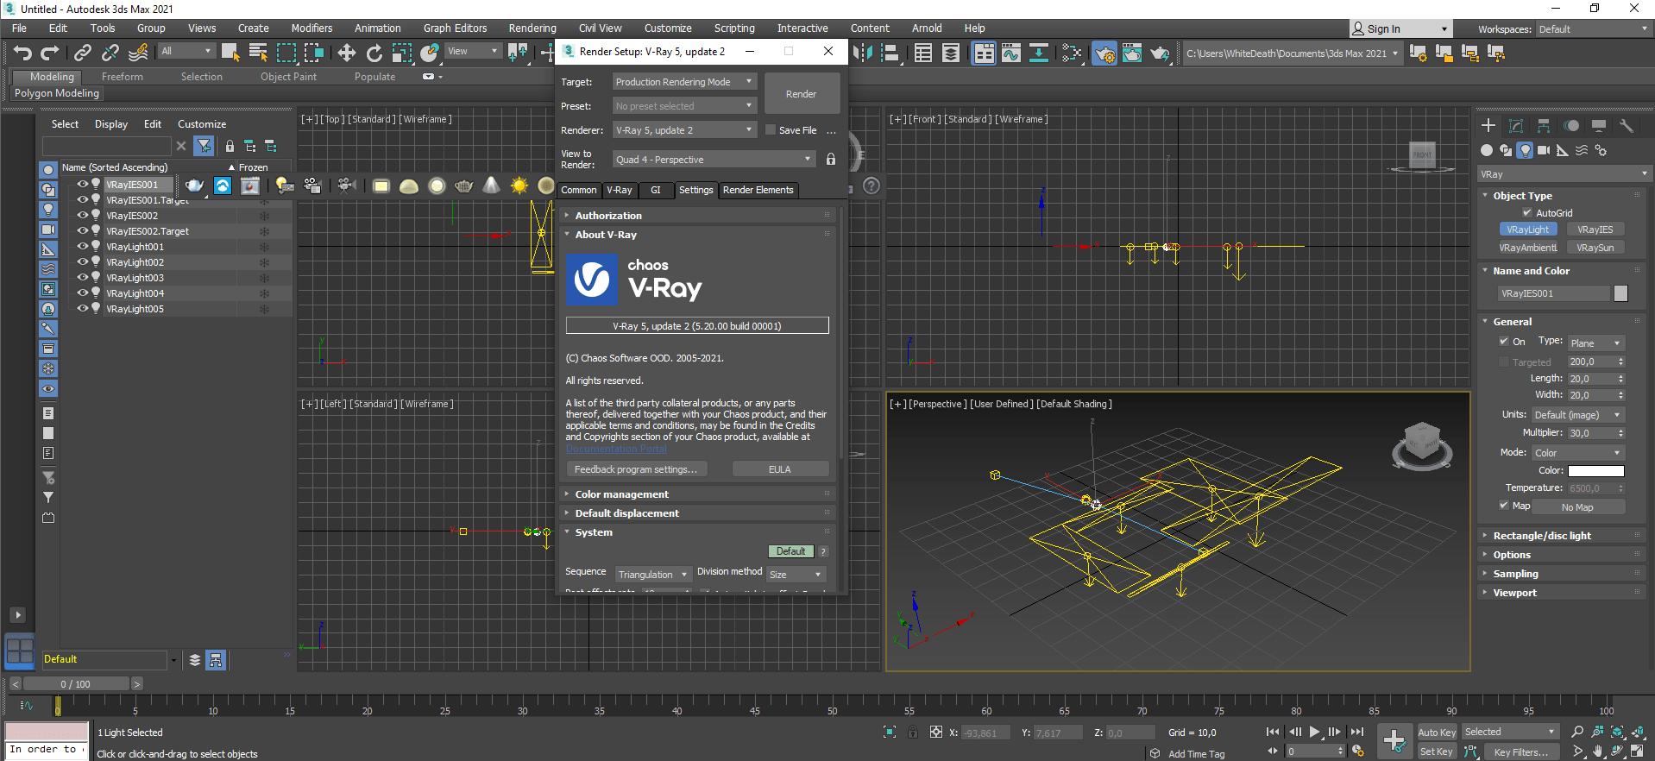This screenshot has width=1655, height=761.
Task: Open the Create panel plus icon
Action: pyautogui.click(x=1488, y=126)
